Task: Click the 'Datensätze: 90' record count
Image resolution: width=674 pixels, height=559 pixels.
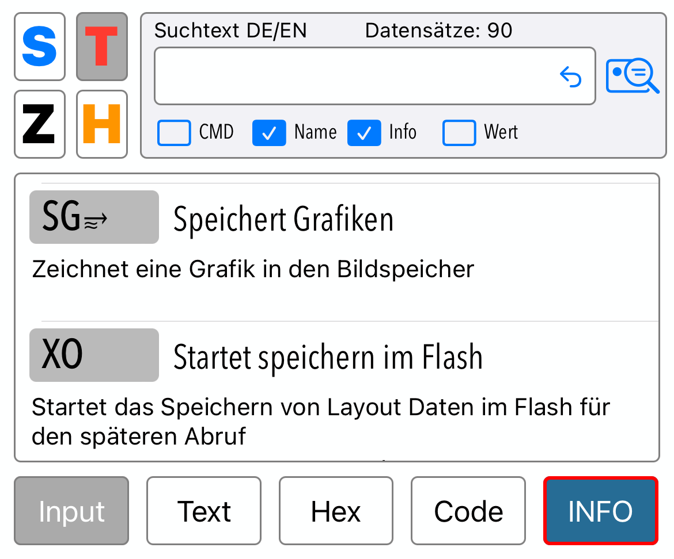Action: tap(438, 30)
